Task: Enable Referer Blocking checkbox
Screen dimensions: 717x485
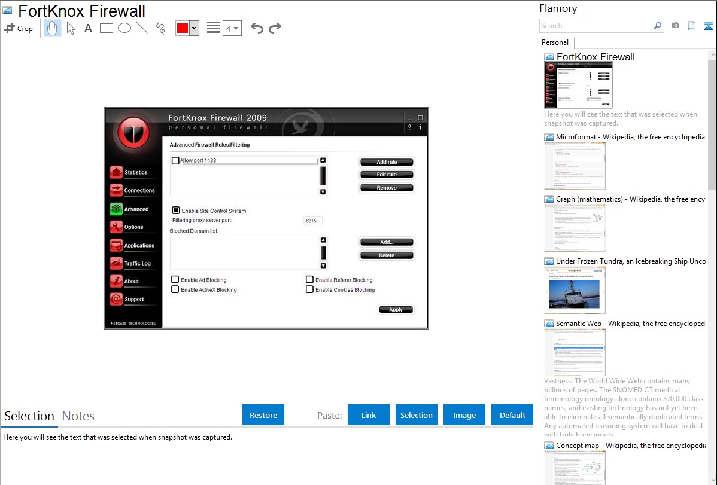Action: 309,279
